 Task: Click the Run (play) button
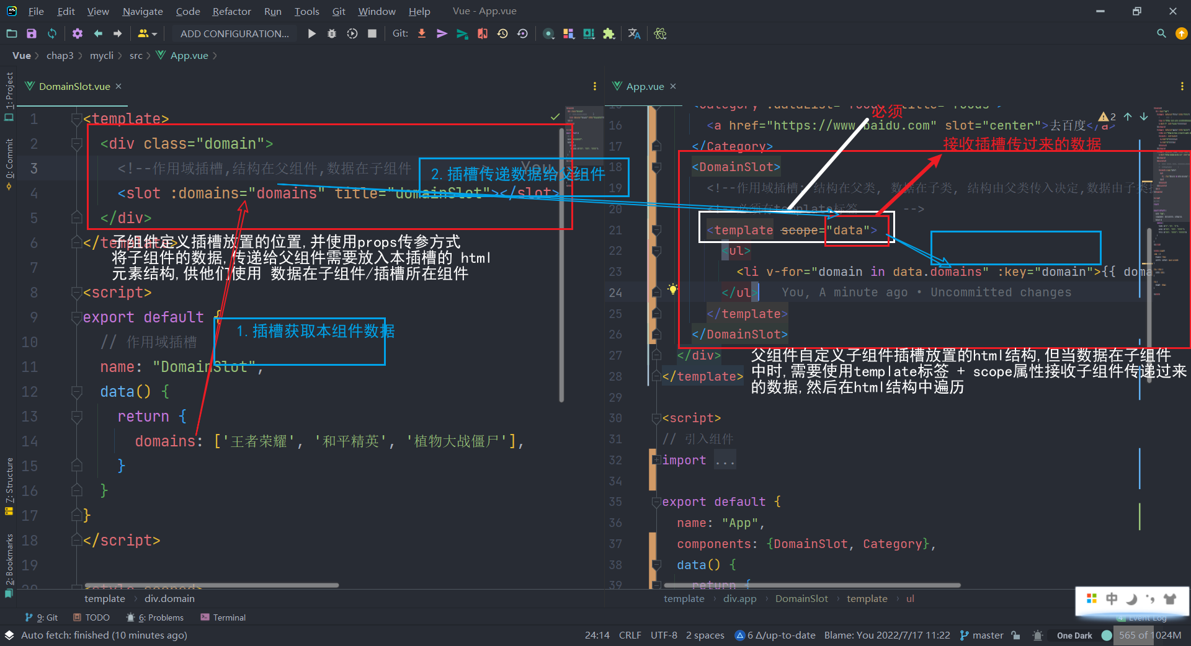pyautogui.click(x=312, y=33)
